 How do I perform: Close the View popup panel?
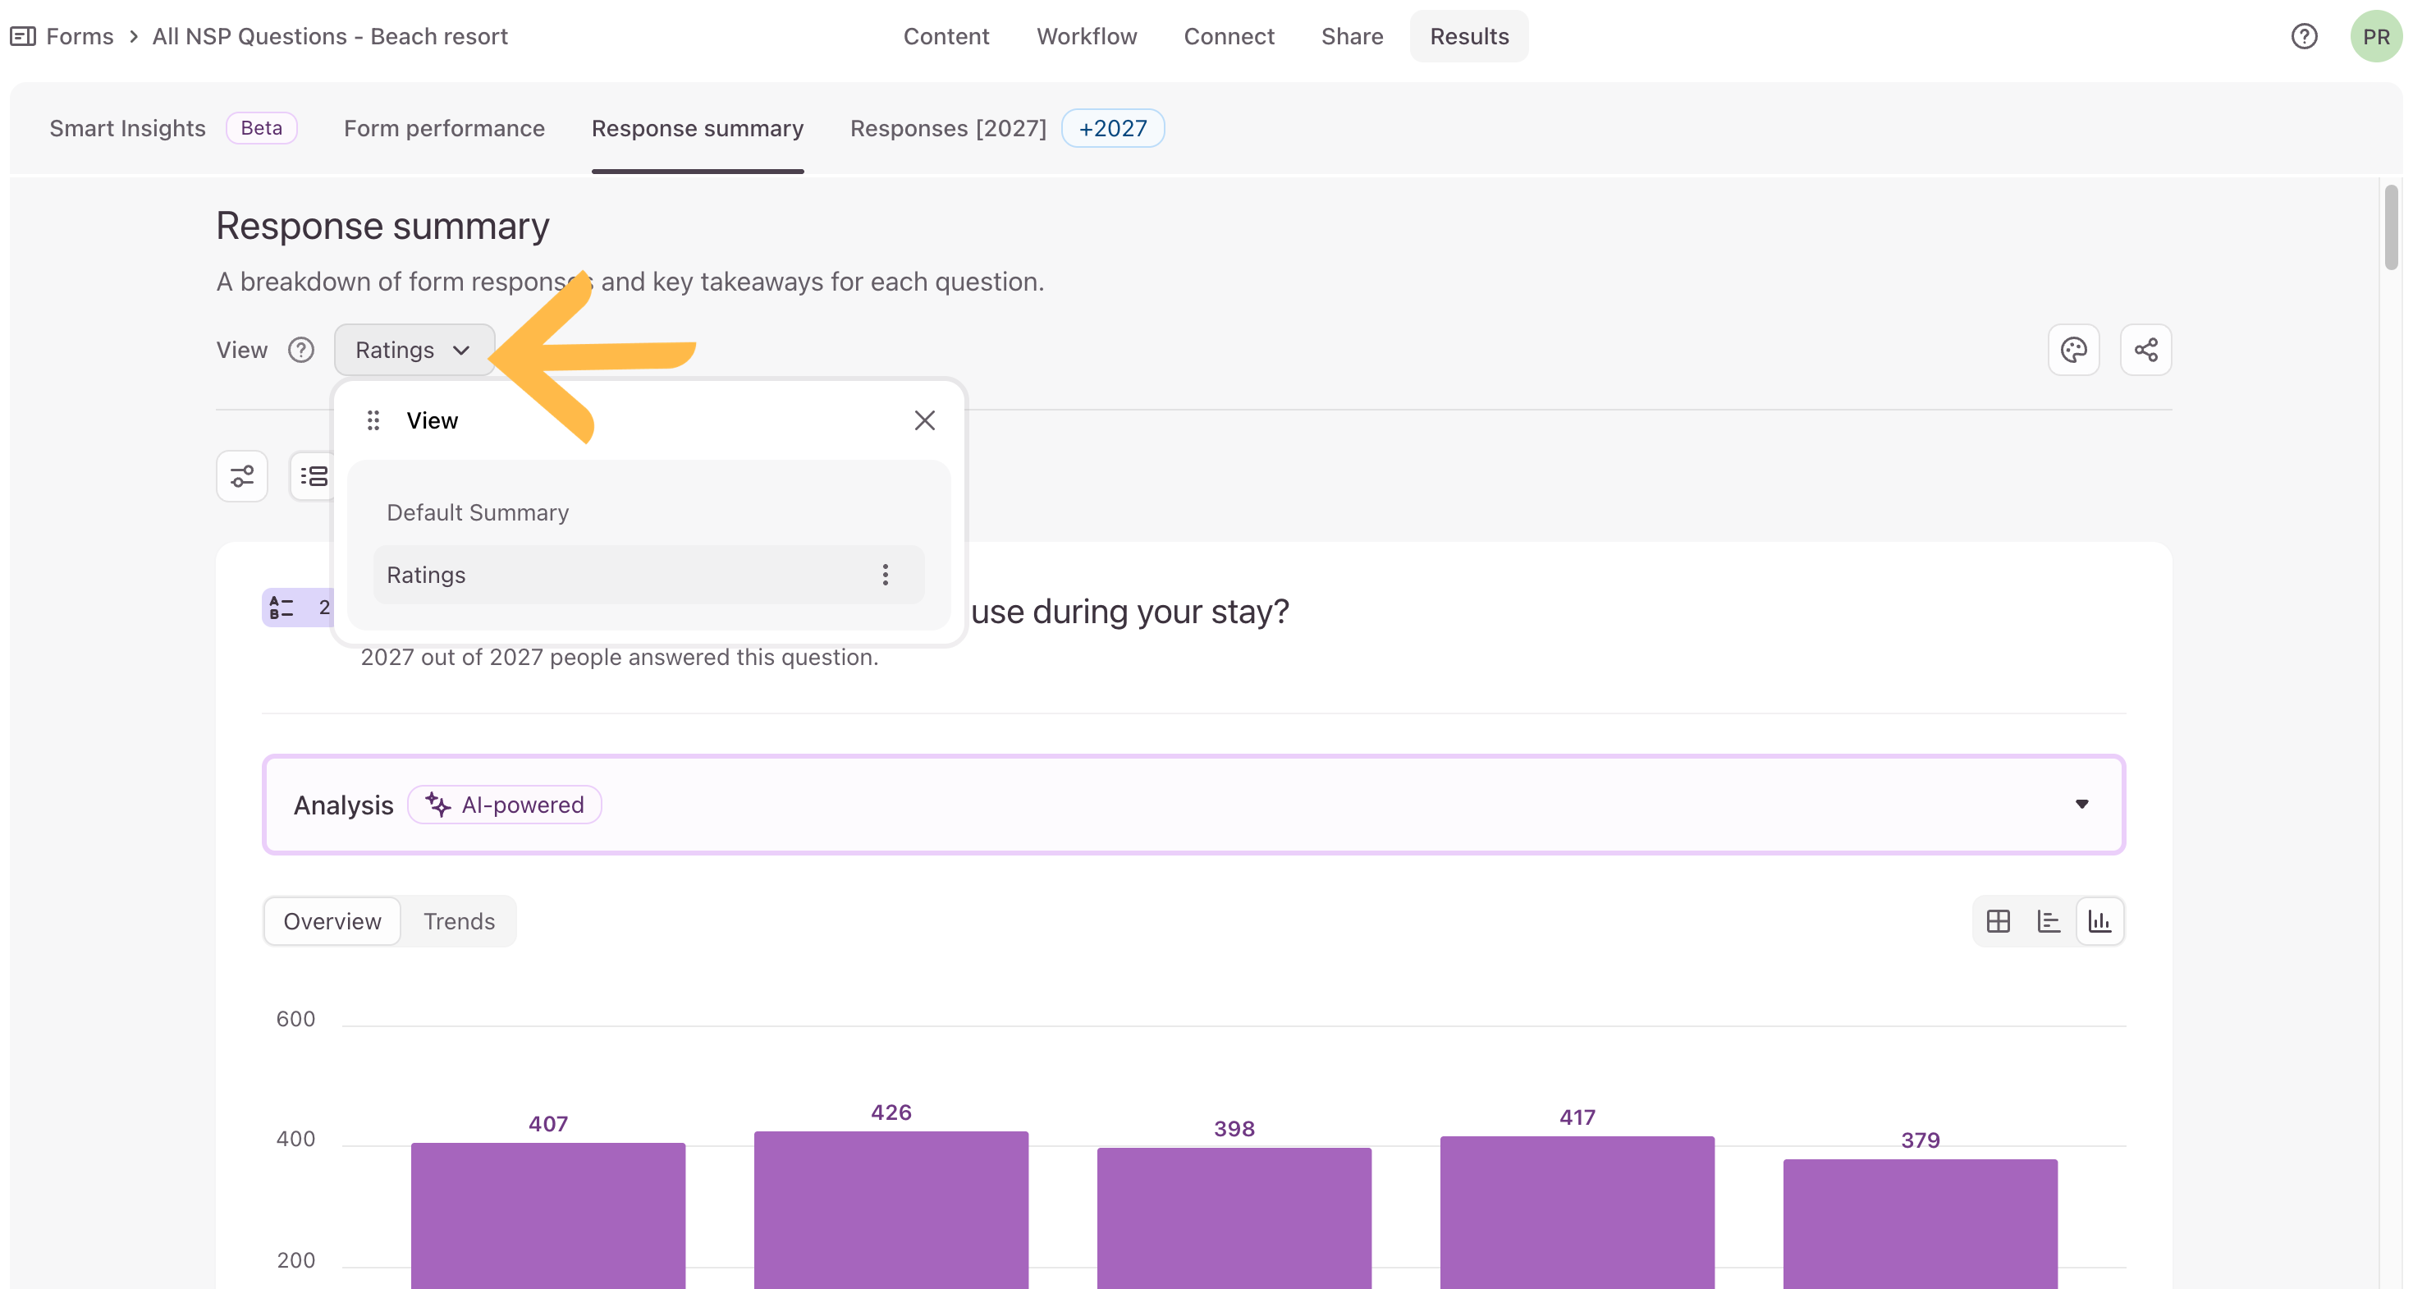click(924, 420)
